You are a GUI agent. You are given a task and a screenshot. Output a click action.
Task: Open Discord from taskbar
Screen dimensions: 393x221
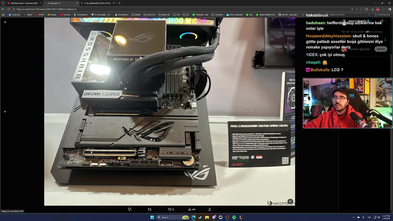pos(214,217)
